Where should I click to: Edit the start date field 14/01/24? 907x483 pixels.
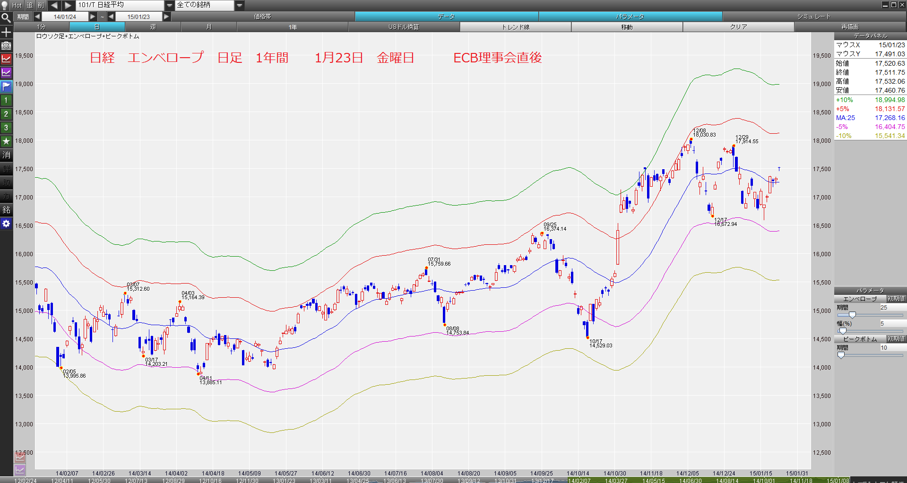tap(65, 17)
